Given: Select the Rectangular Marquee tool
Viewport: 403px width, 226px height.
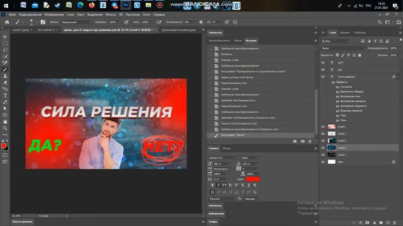Looking at the screenshot, I should (x=5, y=43).
